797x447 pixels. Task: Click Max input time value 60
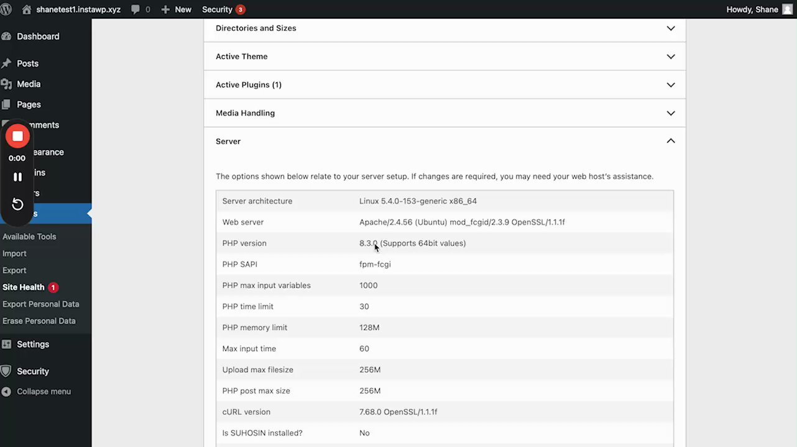pyautogui.click(x=364, y=349)
